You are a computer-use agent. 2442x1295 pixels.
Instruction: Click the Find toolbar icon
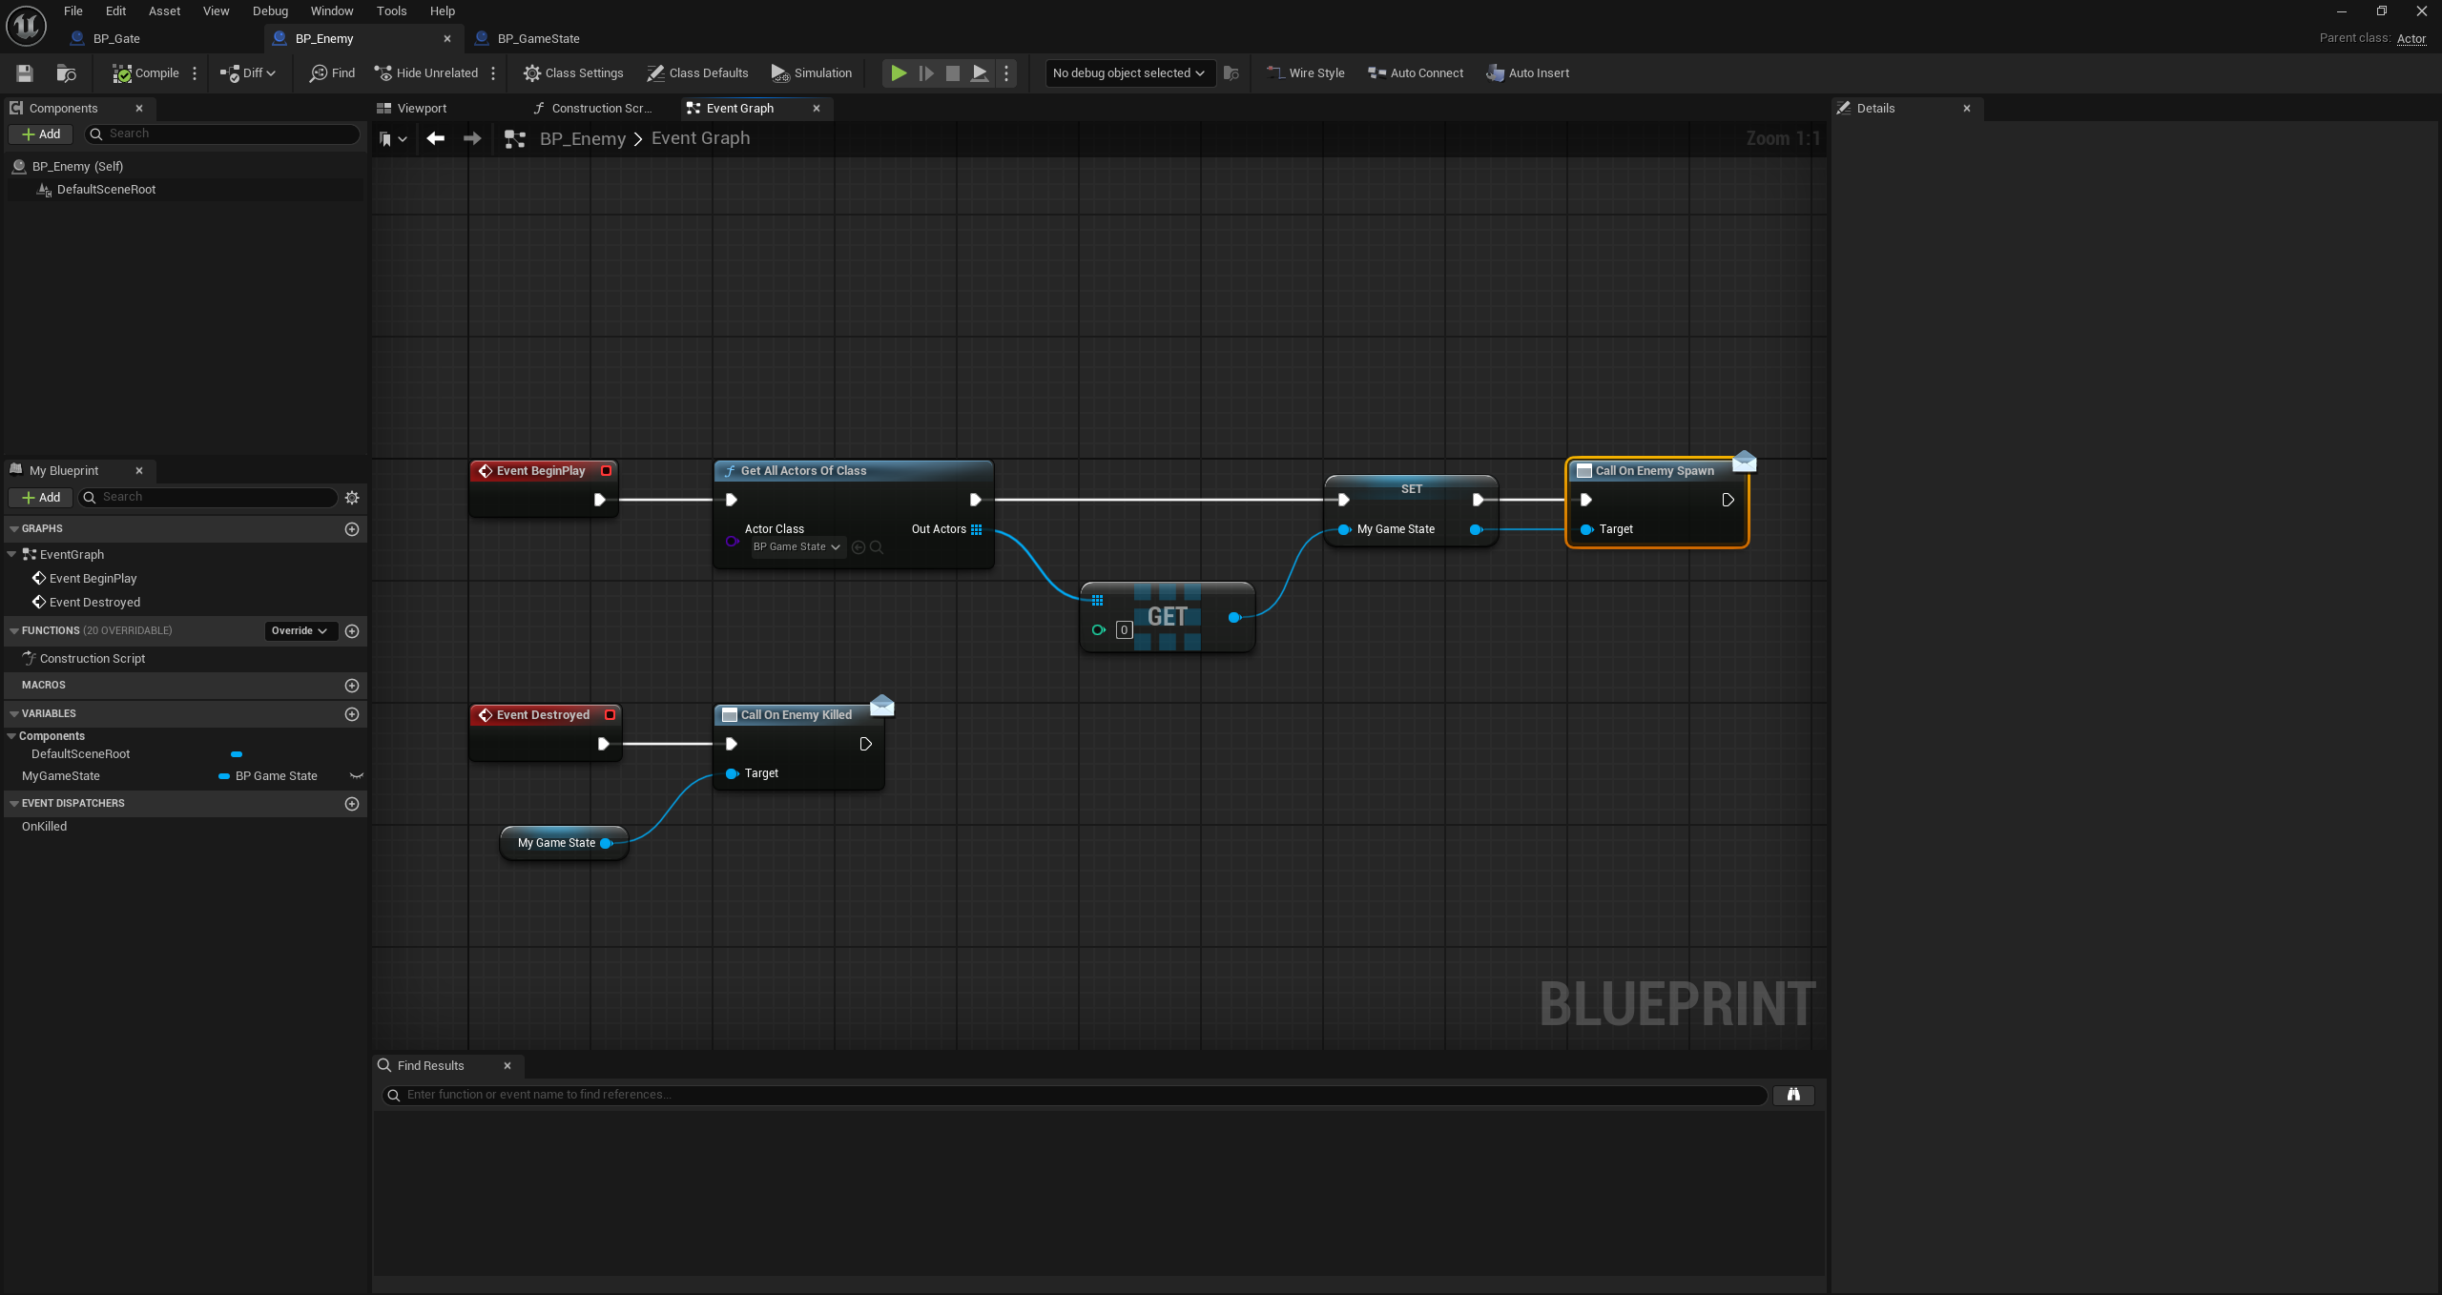click(x=331, y=73)
